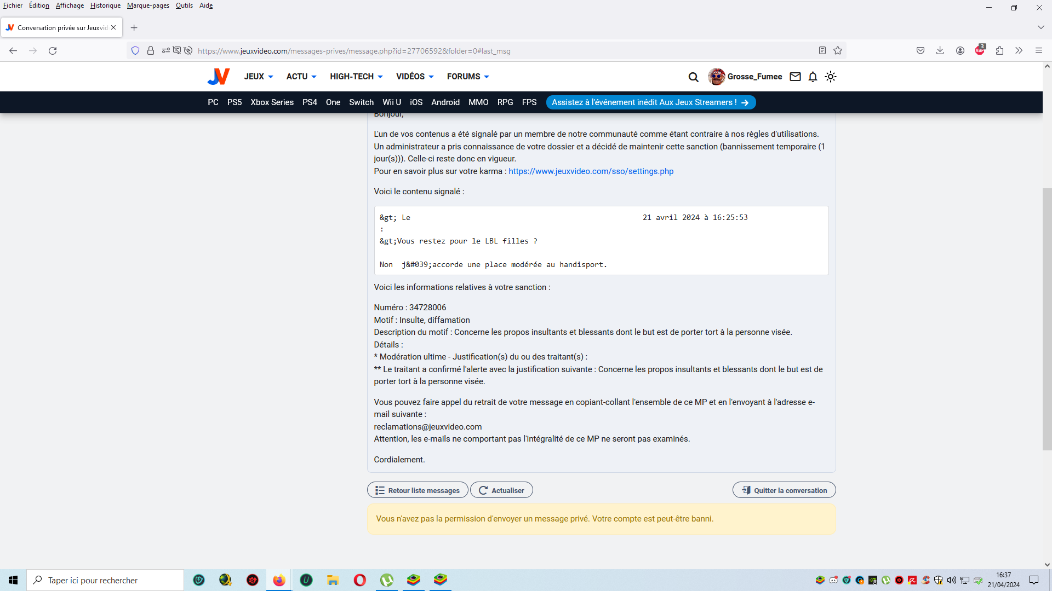Click the Windows taskbar search field
This screenshot has width=1052, height=591.
[x=105, y=580]
